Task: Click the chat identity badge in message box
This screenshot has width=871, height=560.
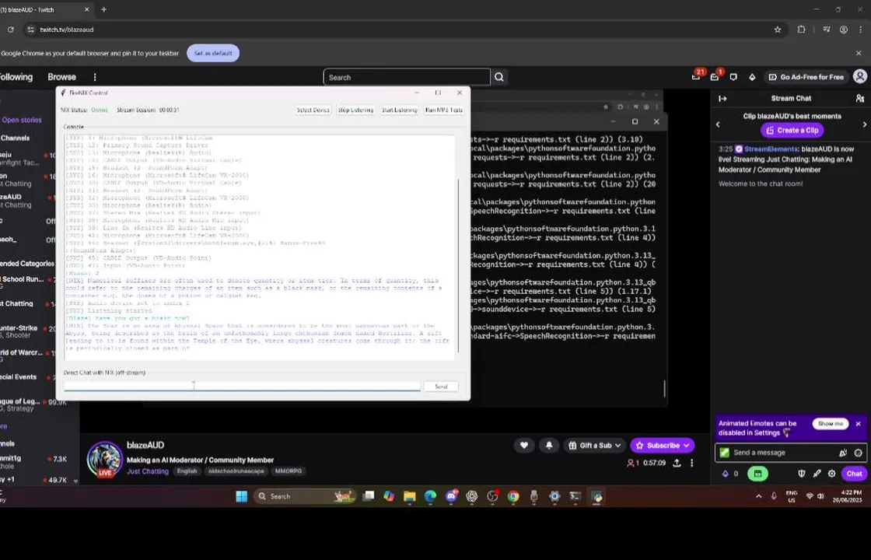Action: pos(724,452)
